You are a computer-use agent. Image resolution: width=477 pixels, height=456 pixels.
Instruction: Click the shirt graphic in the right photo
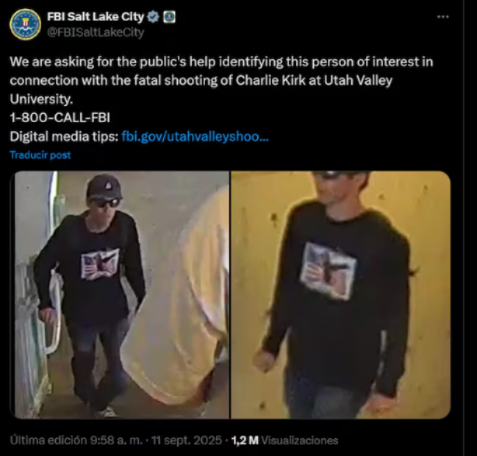coord(329,271)
